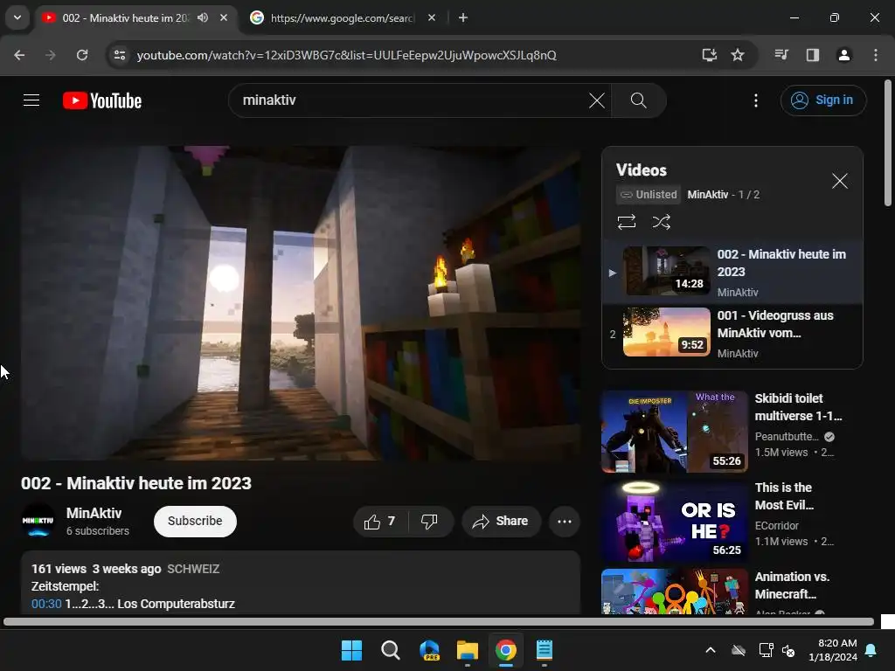This screenshot has width=895, height=671.
Task: Close the YouTube browser tab
Action: 224,17
